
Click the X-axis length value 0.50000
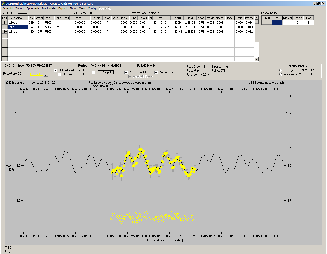click(315, 70)
